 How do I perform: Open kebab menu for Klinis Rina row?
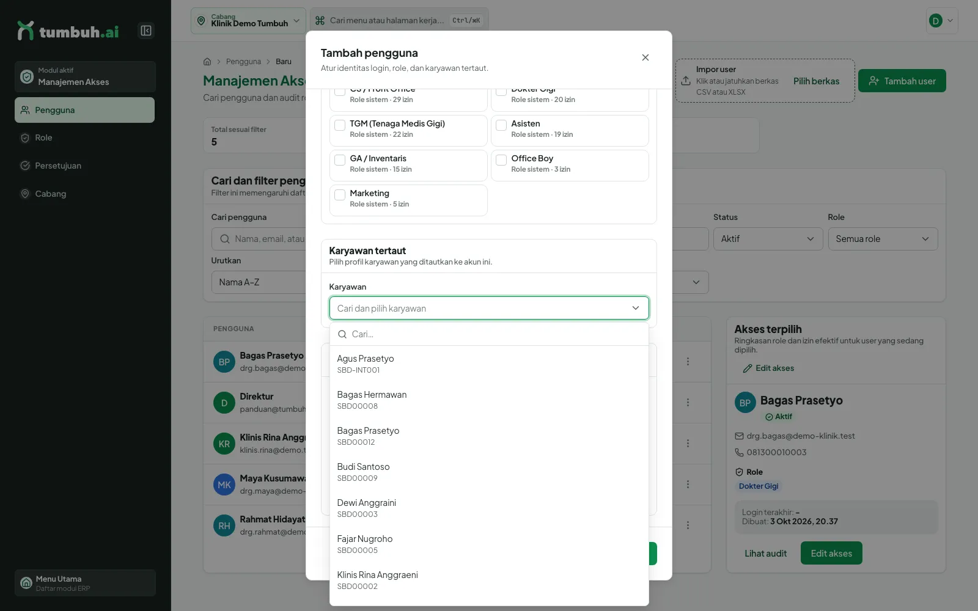[688, 444]
